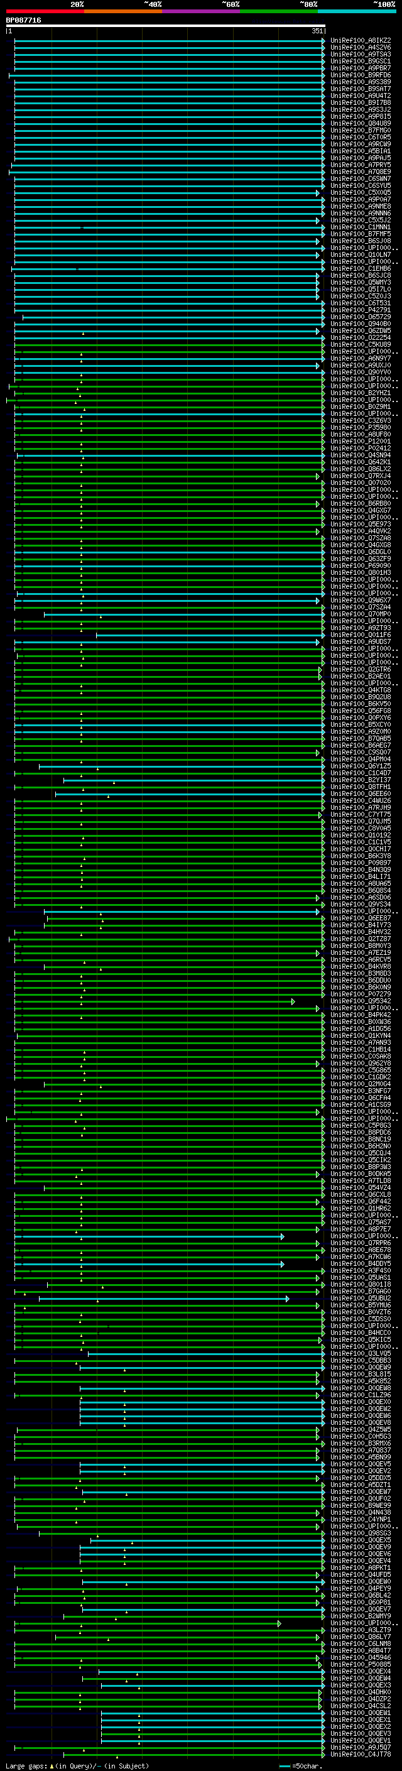Choose the UniRef100_A7PRY5 sequence label
Image resolution: width=402 pixels, height=1771 pixels.
(361, 165)
